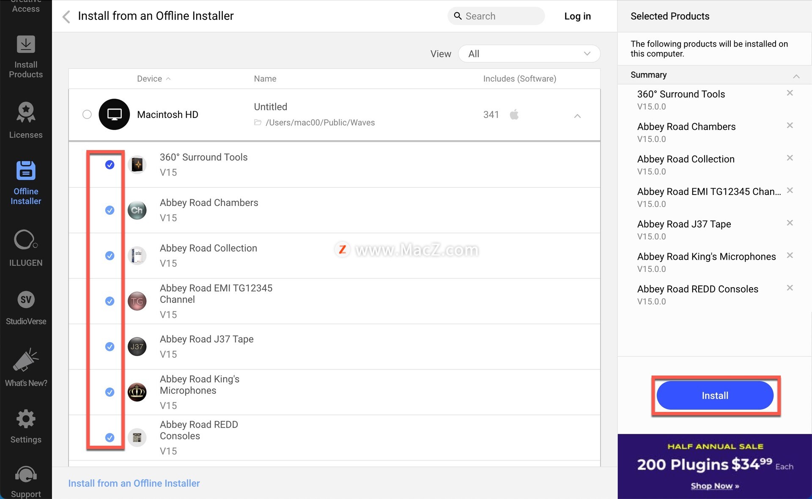Image resolution: width=812 pixels, height=499 pixels.
Task: Select the Offline Installer sidebar icon
Action: pyautogui.click(x=26, y=170)
